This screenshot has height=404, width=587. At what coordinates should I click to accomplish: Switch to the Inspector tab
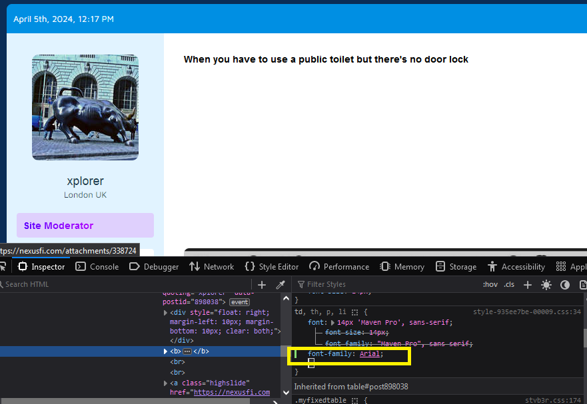coord(41,266)
